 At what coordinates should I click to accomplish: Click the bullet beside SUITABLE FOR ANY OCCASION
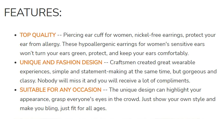[16, 90]
